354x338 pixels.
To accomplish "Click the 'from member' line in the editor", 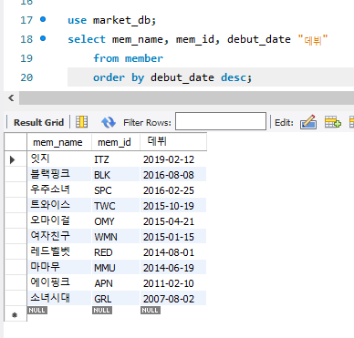I will tap(128, 58).
